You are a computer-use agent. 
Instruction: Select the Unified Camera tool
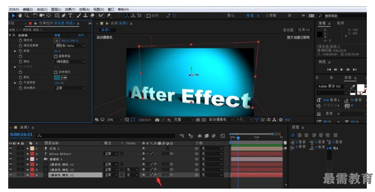coord(42,16)
